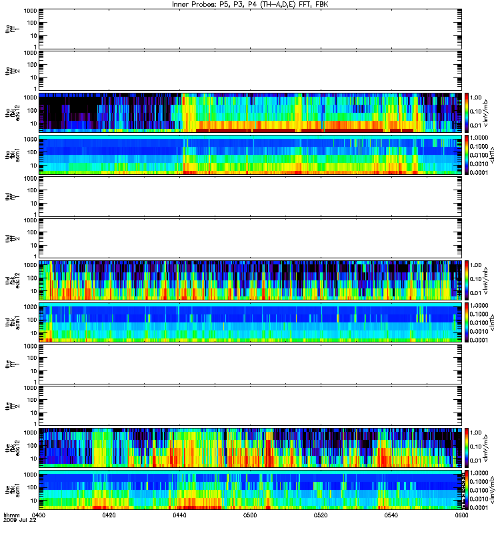Click the 0440 time axis label
This screenshot has height=534, width=500.
[179, 515]
